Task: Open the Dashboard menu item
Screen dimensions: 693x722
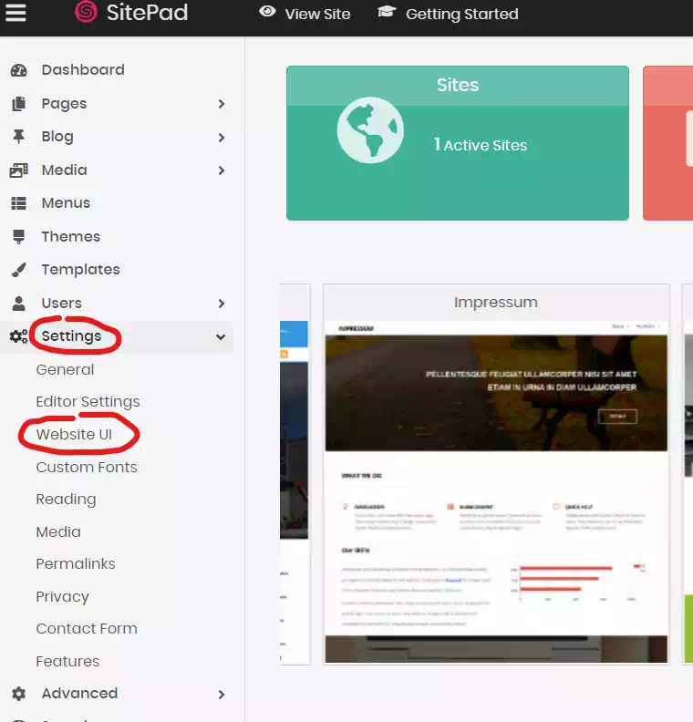Action: [x=83, y=70]
